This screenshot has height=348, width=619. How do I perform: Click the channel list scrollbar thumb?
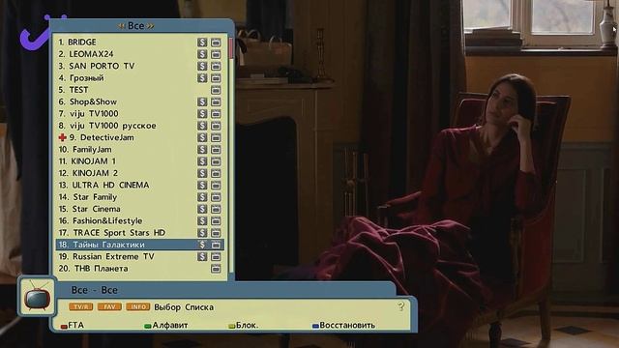click(x=231, y=47)
